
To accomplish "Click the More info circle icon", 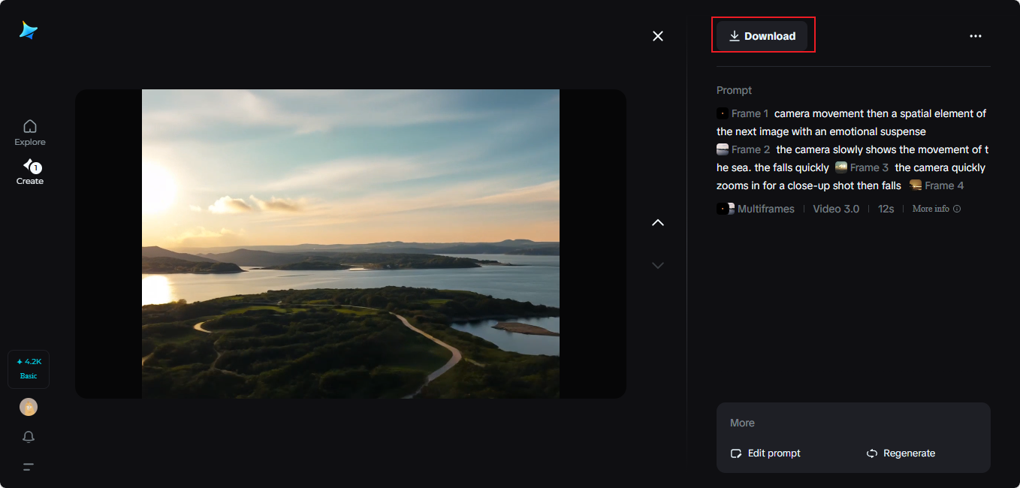I will tap(955, 209).
